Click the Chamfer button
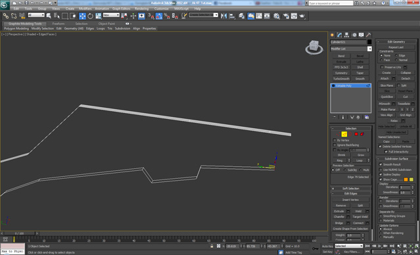The image size is (420, 255). (x=339, y=217)
